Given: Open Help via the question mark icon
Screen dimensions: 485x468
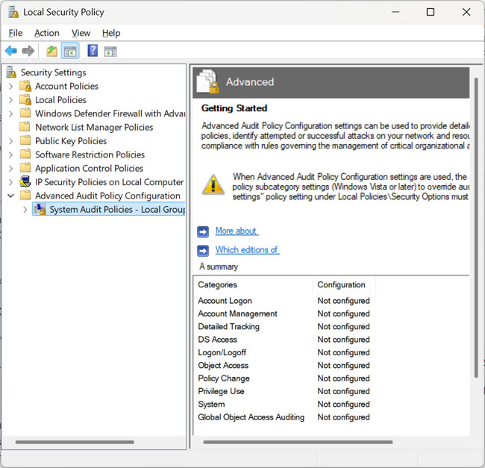Looking at the screenshot, I should (x=93, y=51).
